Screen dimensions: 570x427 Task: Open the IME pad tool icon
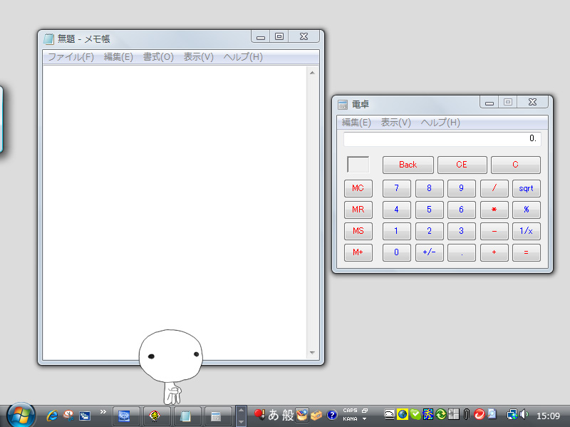(x=301, y=415)
